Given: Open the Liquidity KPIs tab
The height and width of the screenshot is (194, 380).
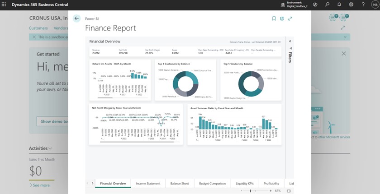Looking at the screenshot, I should 245,184.
